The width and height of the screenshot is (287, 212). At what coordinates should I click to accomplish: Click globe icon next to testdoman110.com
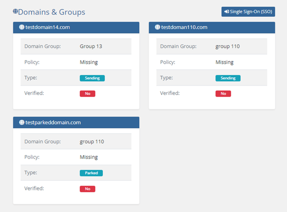pyautogui.click(x=157, y=27)
